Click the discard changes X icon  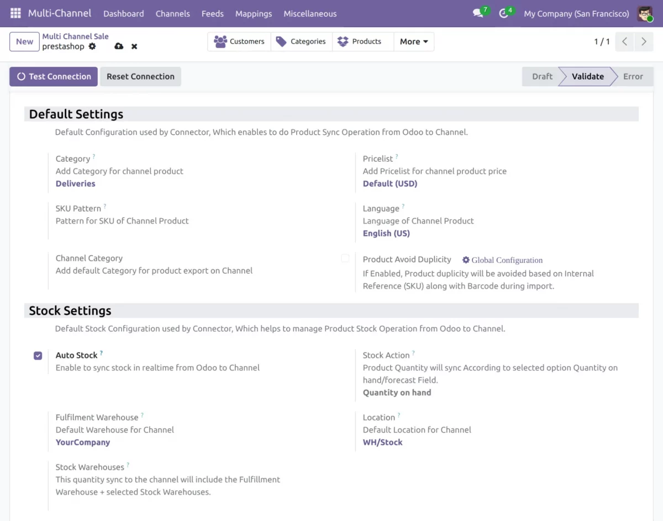(x=134, y=46)
